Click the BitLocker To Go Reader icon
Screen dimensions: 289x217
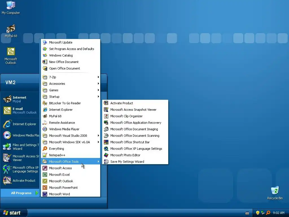tap(45, 103)
